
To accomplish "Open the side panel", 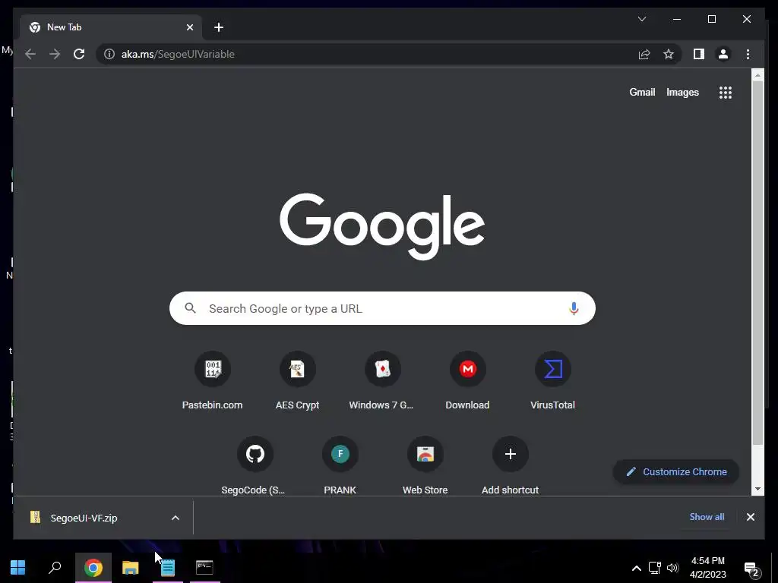I will [x=699, y=54].
